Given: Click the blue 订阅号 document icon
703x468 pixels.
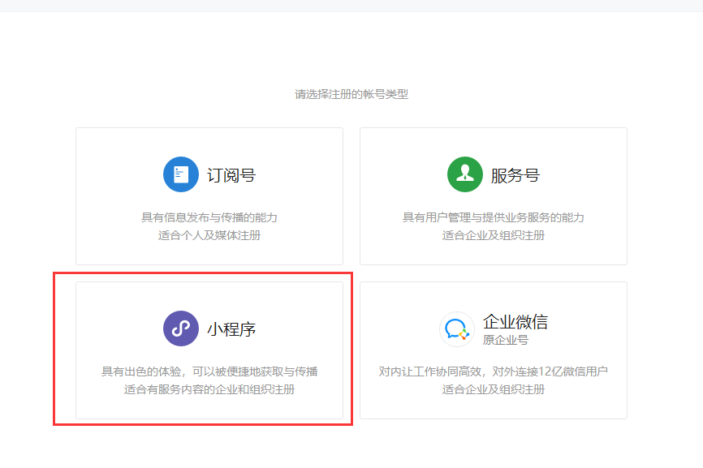Looking at the screenshot, I should pyautogui.click(x=181, y=174).
